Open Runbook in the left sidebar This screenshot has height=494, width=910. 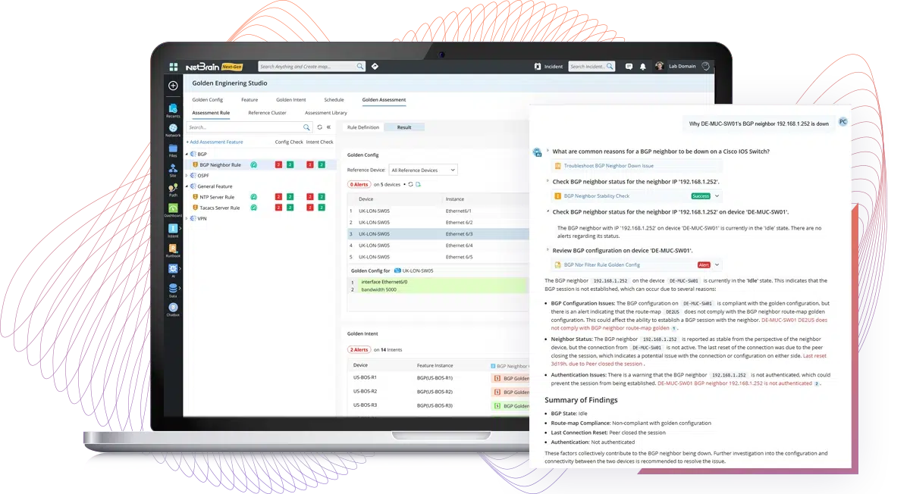pyautogui.click(x=173, y=250)
